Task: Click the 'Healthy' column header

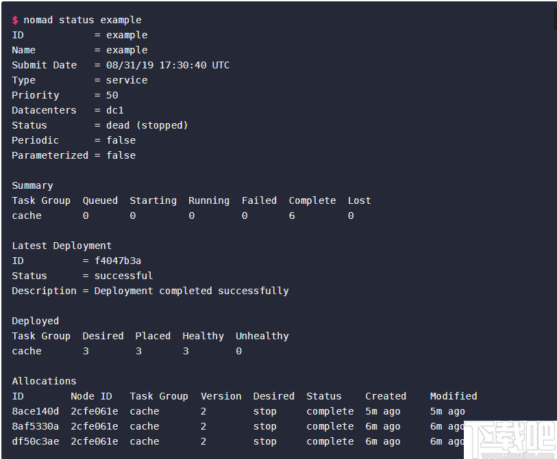Action: pos(203,336)
